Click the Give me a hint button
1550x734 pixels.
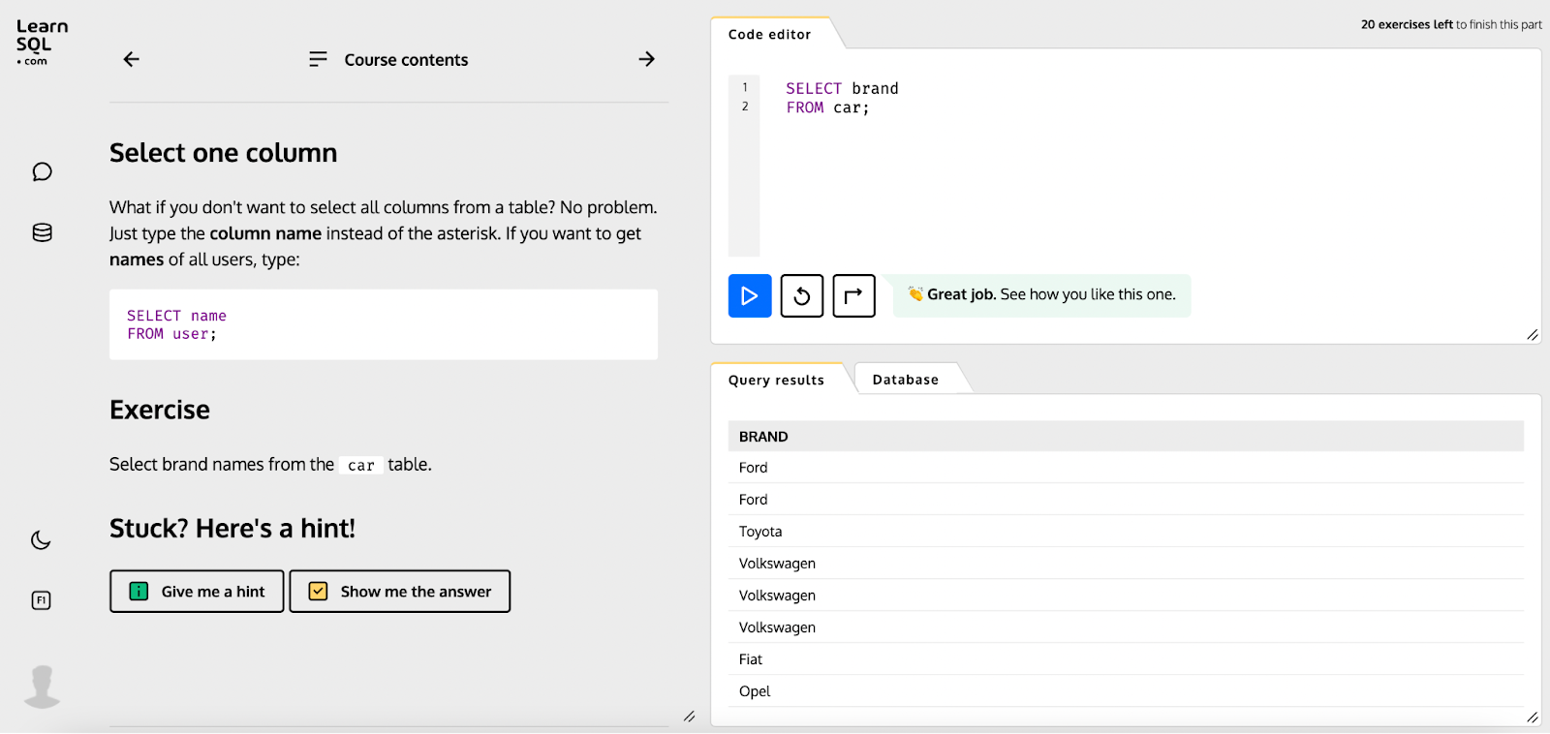coord(197,592)
